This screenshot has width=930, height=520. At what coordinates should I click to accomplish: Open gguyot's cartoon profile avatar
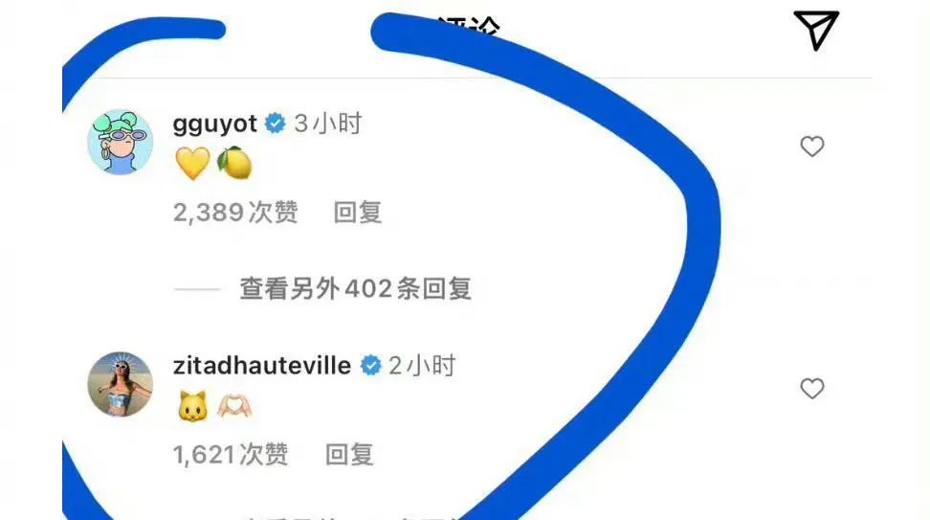coord(121,142)
